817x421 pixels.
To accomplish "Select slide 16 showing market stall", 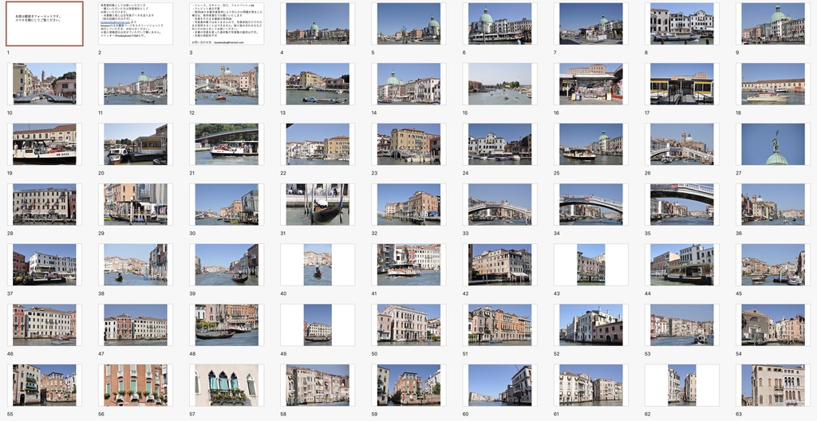I will [x=591, y=84].
